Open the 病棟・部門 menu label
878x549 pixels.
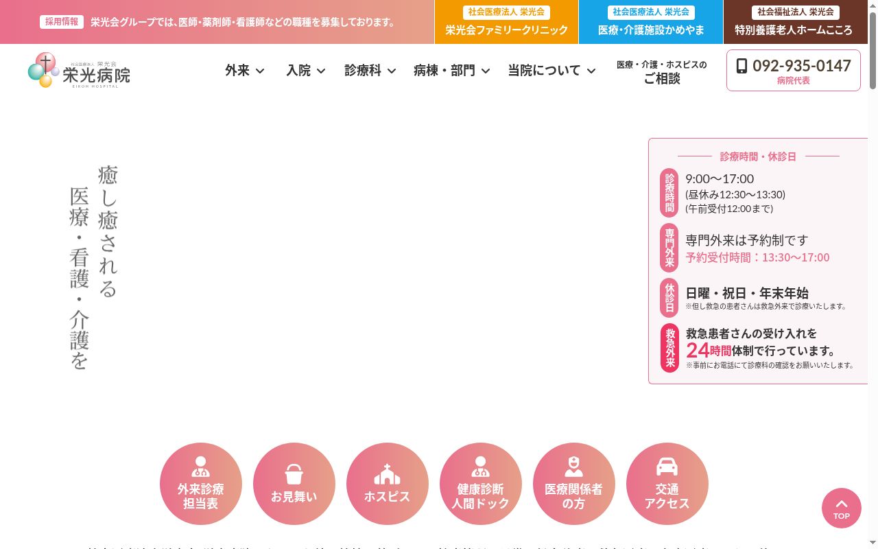tap(444, 70)
